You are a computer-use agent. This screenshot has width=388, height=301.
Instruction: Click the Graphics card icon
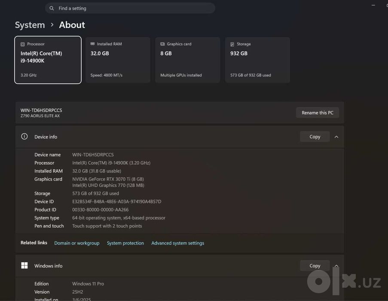(x=162, y=44)
